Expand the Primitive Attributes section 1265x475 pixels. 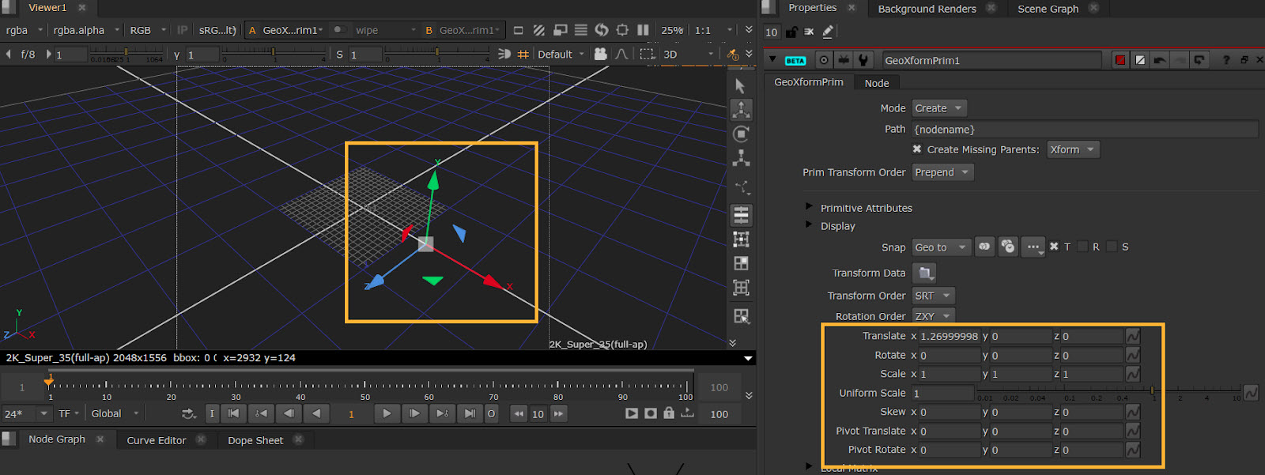pyautogui.click(x=809, y=207)
